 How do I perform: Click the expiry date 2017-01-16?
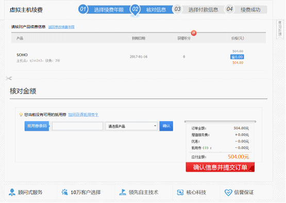pos(139,57)
